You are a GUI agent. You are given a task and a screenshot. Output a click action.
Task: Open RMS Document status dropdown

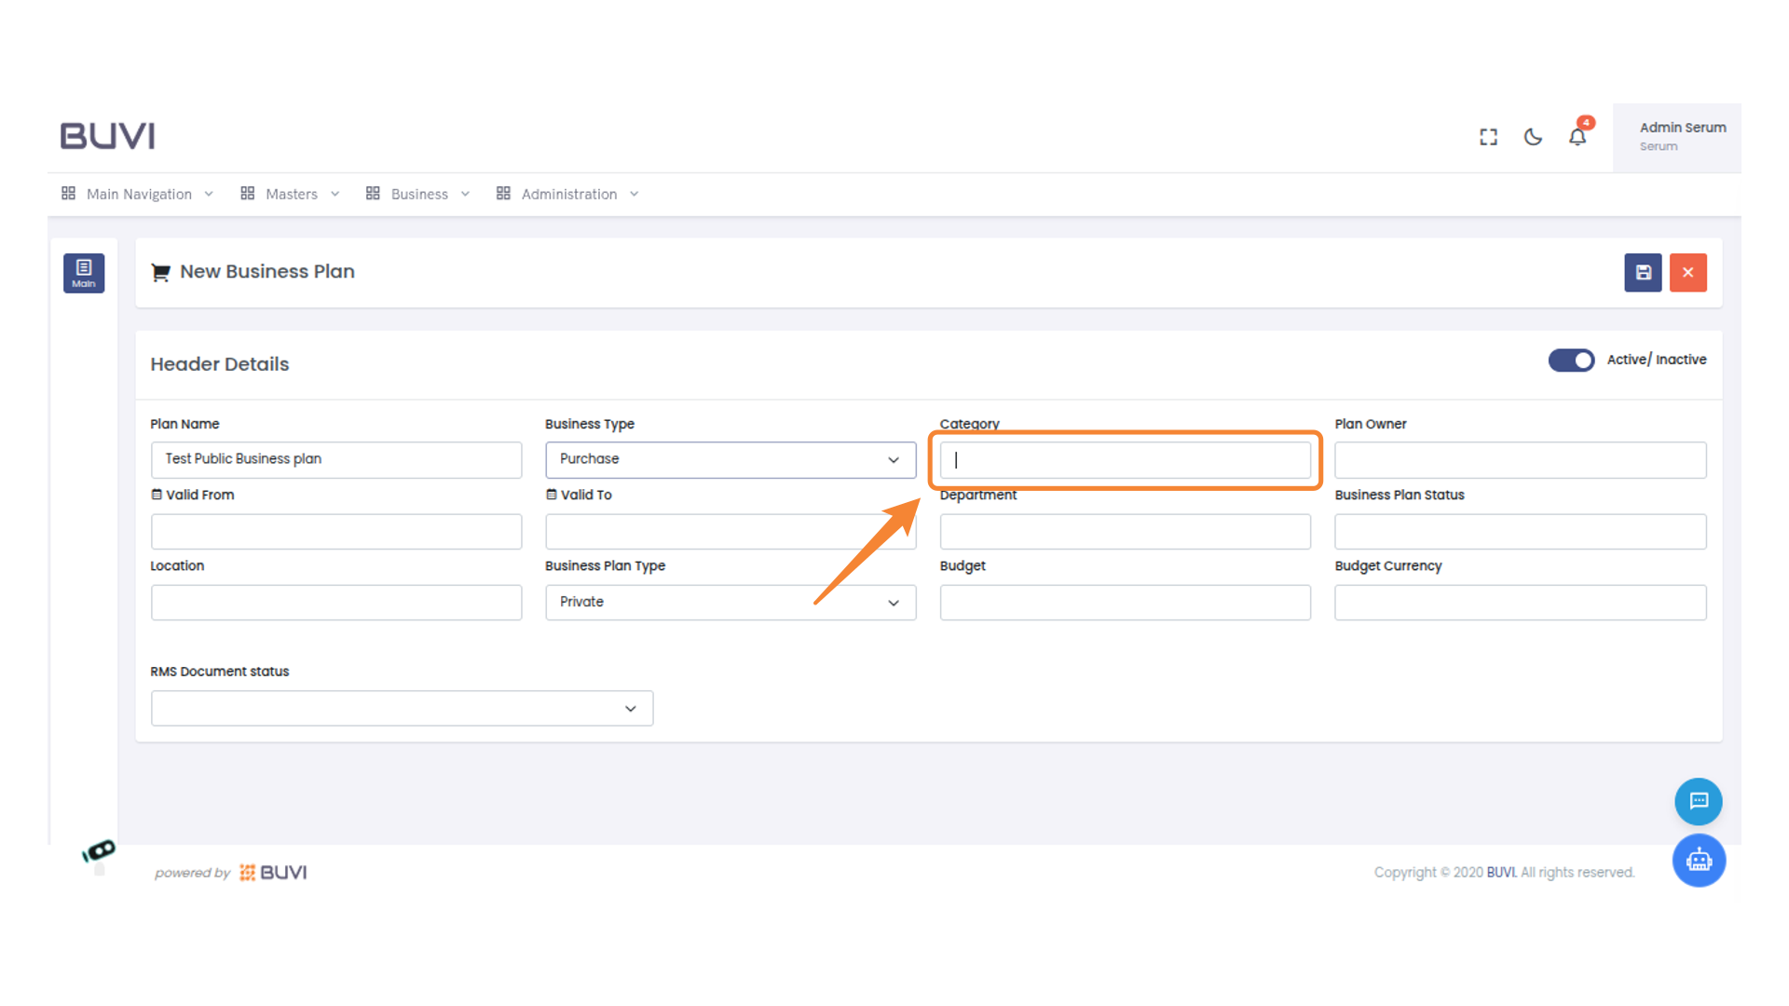coord(402,709)
